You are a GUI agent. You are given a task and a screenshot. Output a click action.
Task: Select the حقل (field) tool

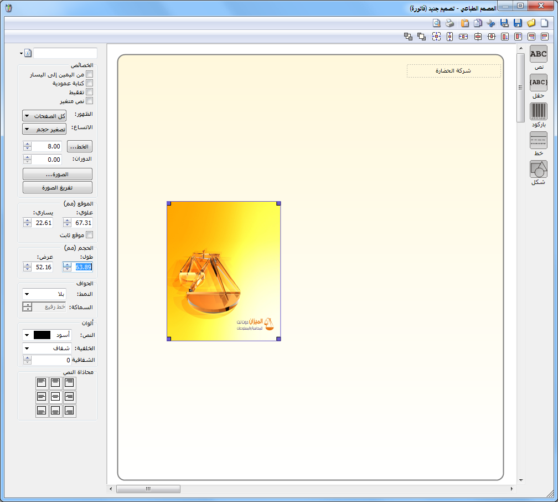[539, 83]
